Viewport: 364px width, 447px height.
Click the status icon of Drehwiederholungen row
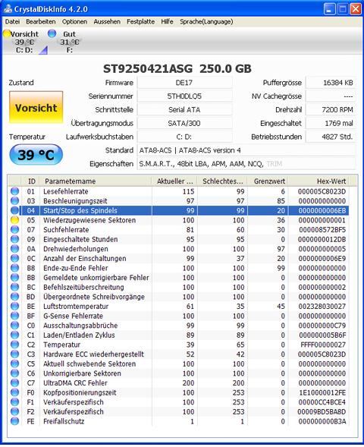[x=15, y=249]
